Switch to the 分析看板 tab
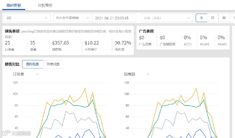This screenshot has height=138, width=235. pyautogui.click(x=45, y=6)
